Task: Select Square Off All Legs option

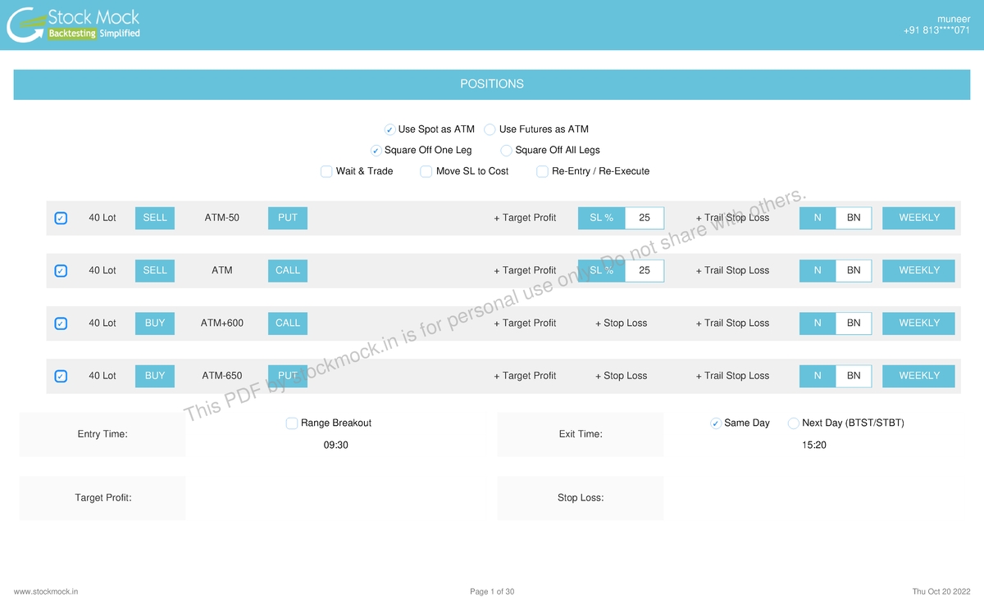Action: [507, 151]
